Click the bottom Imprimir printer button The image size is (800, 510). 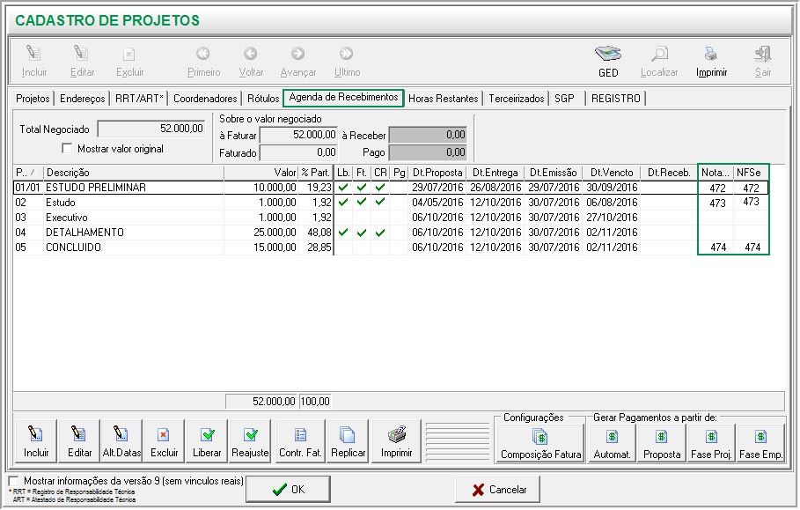[396, 441]
